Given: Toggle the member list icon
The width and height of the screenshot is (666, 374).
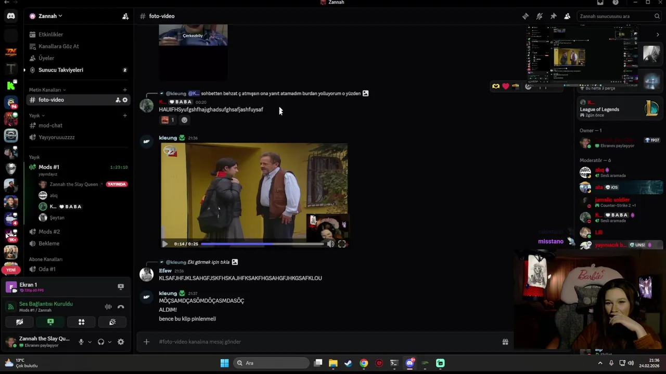Looking at the screenshot, I should (567, 16).
